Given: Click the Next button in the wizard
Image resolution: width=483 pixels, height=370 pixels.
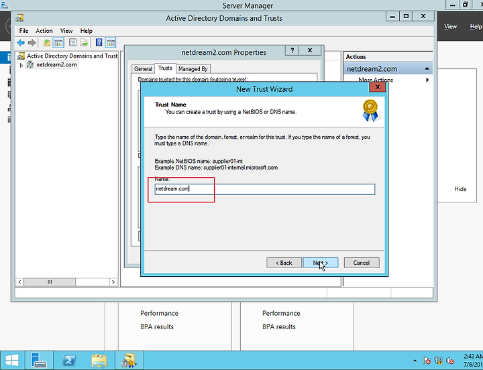Looking at the screenshot, I should point(321,263).
